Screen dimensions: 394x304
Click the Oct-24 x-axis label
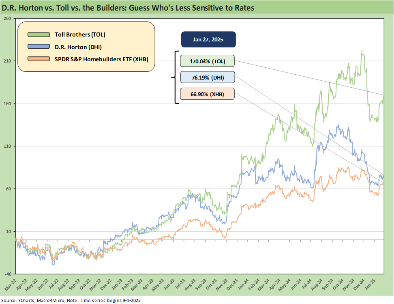click(338, 285)
